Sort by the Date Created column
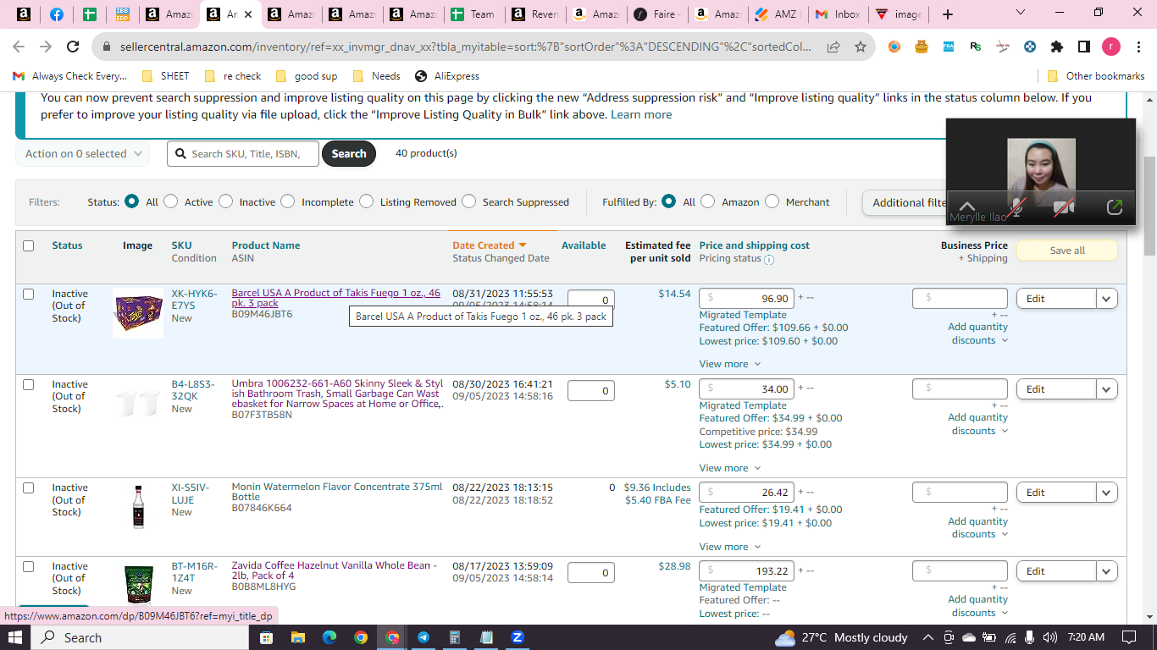 490,245
